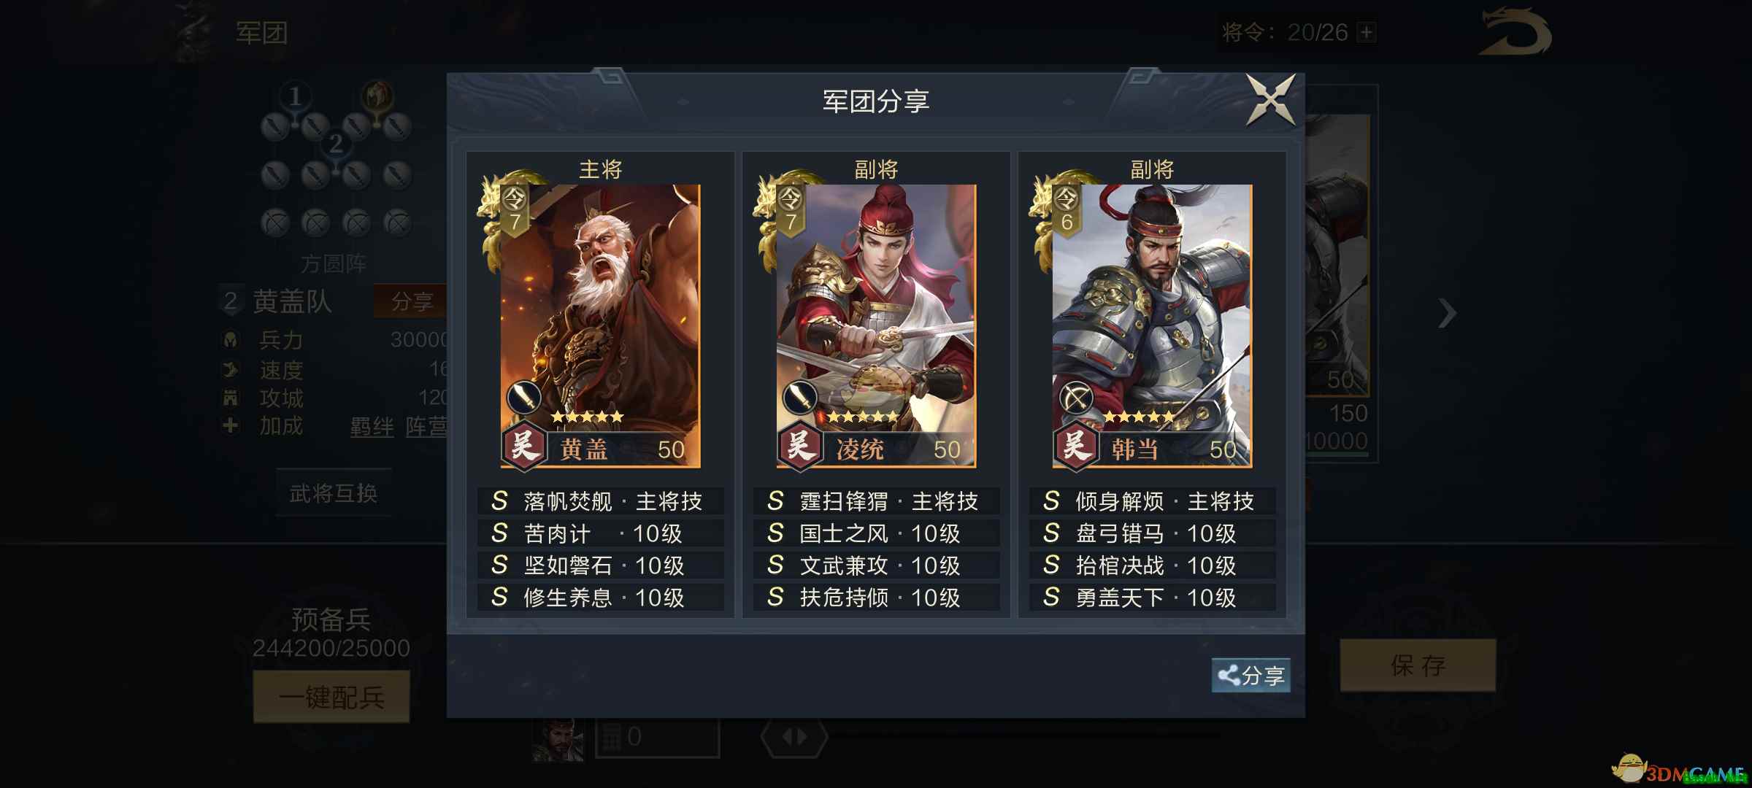1752x788 pixels.
Task: Close the 军团分享 dialog with the X
Action: click(x=1271, y=100)
